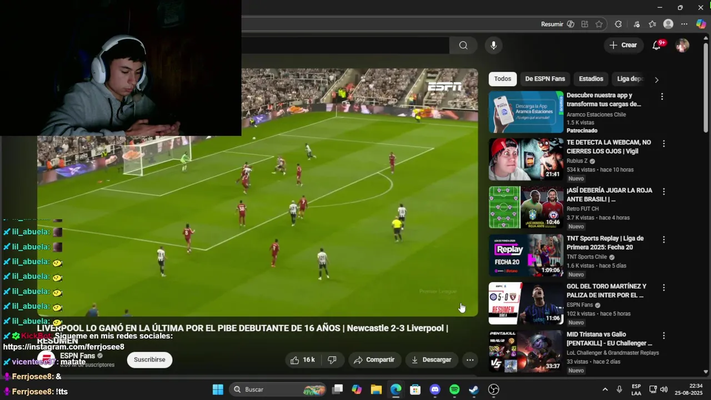Image resolution: width=711 pixels, height=400 pixels.
Task: Open the Edge profile icon
Action: click(x=668, y=24)
